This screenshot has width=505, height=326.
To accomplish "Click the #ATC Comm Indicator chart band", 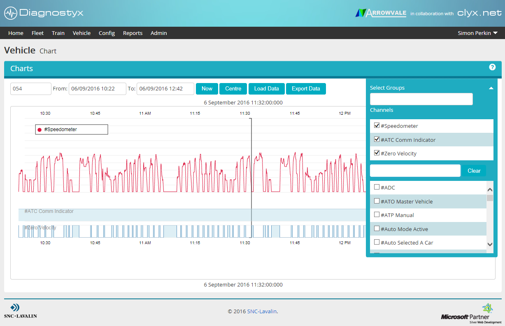I will [x=192, y=215].
